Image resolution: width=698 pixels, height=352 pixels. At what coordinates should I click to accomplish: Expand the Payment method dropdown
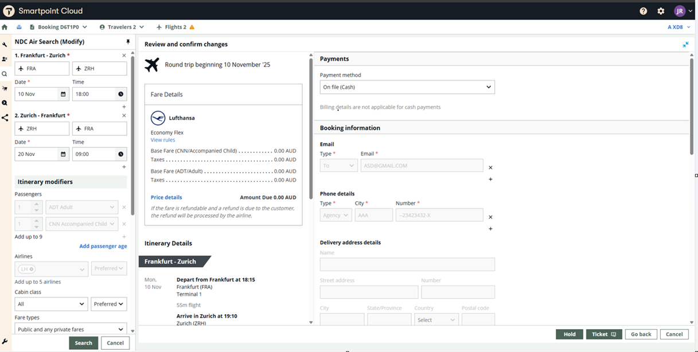pos(407,87)
